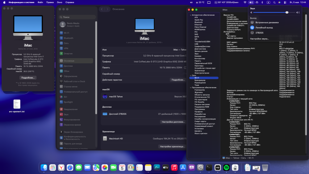This screenshot has width=309, height=174.
Task: Click Подробнее next to Действие гарантии
Action: pos(178,80)
